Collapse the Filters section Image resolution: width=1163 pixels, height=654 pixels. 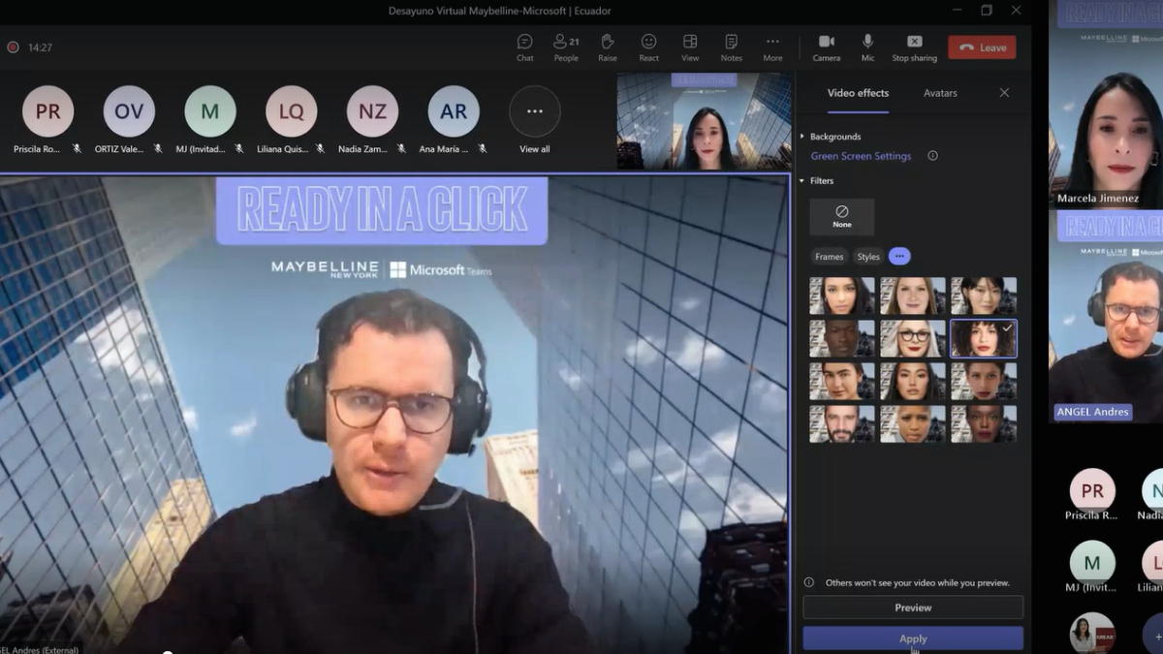pyautogui.click(x=820, y=180)
